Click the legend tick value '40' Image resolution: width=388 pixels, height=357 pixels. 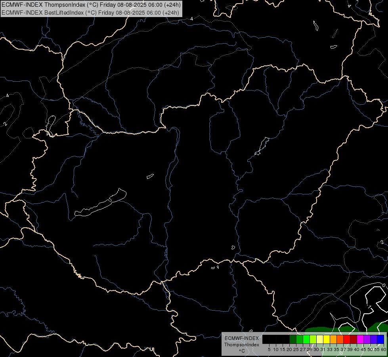coord(357,349)
